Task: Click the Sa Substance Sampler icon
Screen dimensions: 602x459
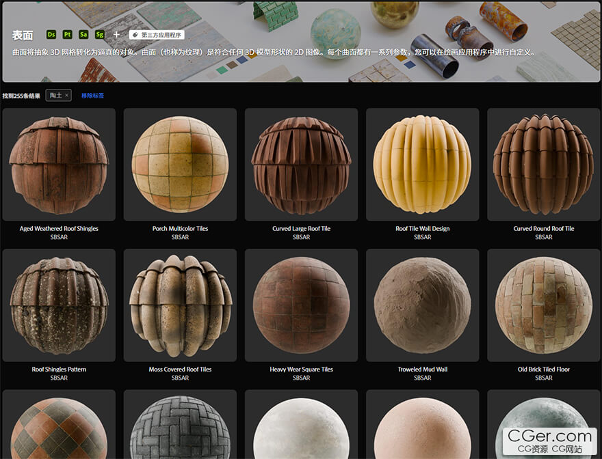Action: [83, 35]
